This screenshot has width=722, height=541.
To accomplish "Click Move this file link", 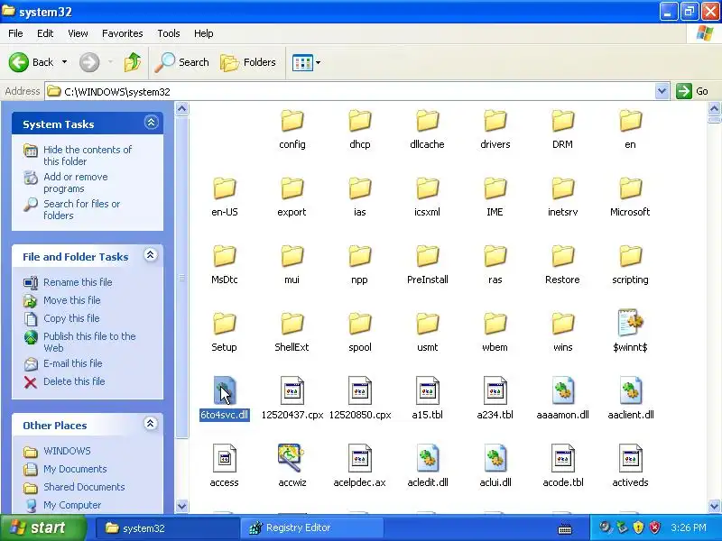I will pyautogui.click(x=72, y=300).
